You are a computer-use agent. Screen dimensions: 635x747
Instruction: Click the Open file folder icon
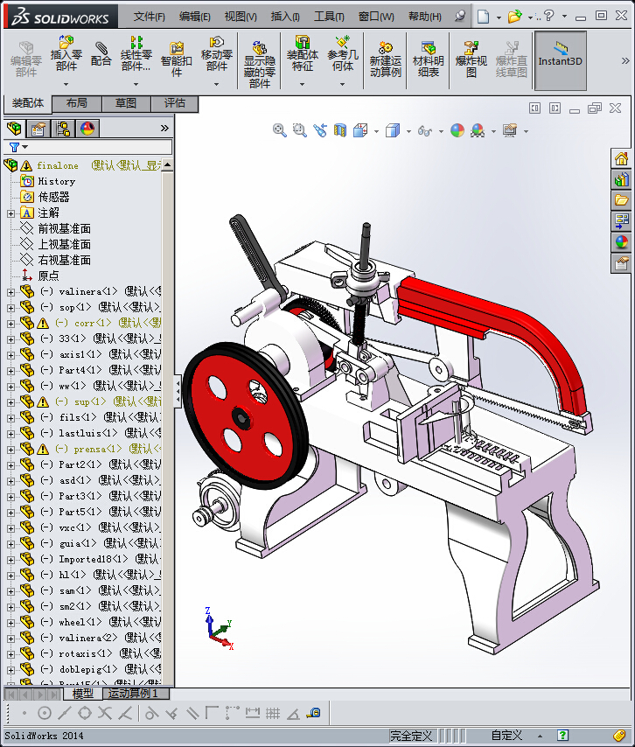point(514,17)
